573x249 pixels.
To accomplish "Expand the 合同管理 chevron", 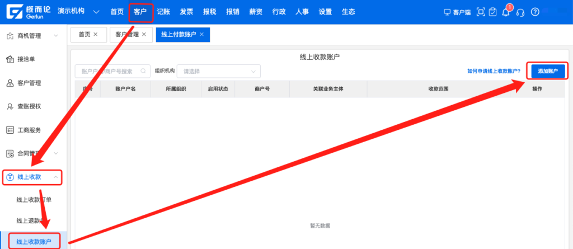I will click(56, 153).
